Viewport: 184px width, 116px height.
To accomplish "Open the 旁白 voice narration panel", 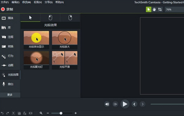I will (10, 84).
